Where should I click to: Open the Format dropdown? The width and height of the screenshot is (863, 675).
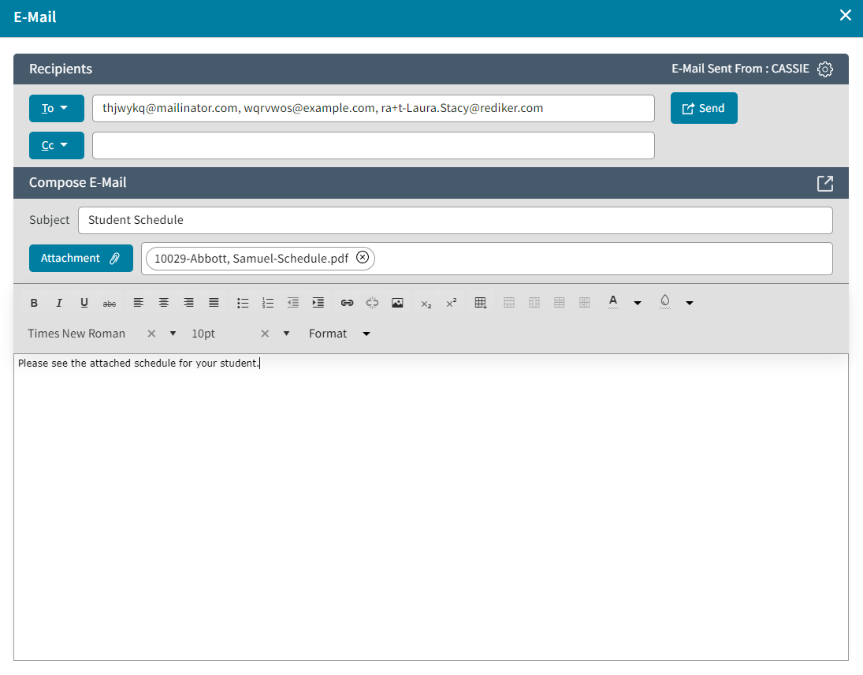coord(339,334)
